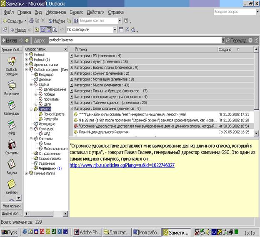Click the Ярлыки Outl... group button
The height and width of the screenshot is (237, 260).
pyautogui.click(x=12, y=50)
